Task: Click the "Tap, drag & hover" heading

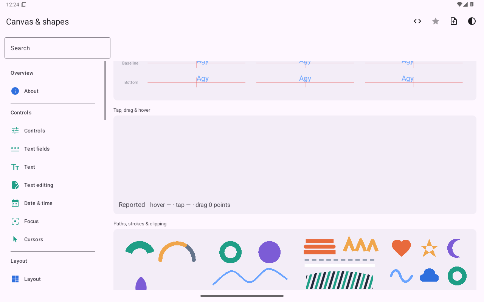Action: pos(132,110)
